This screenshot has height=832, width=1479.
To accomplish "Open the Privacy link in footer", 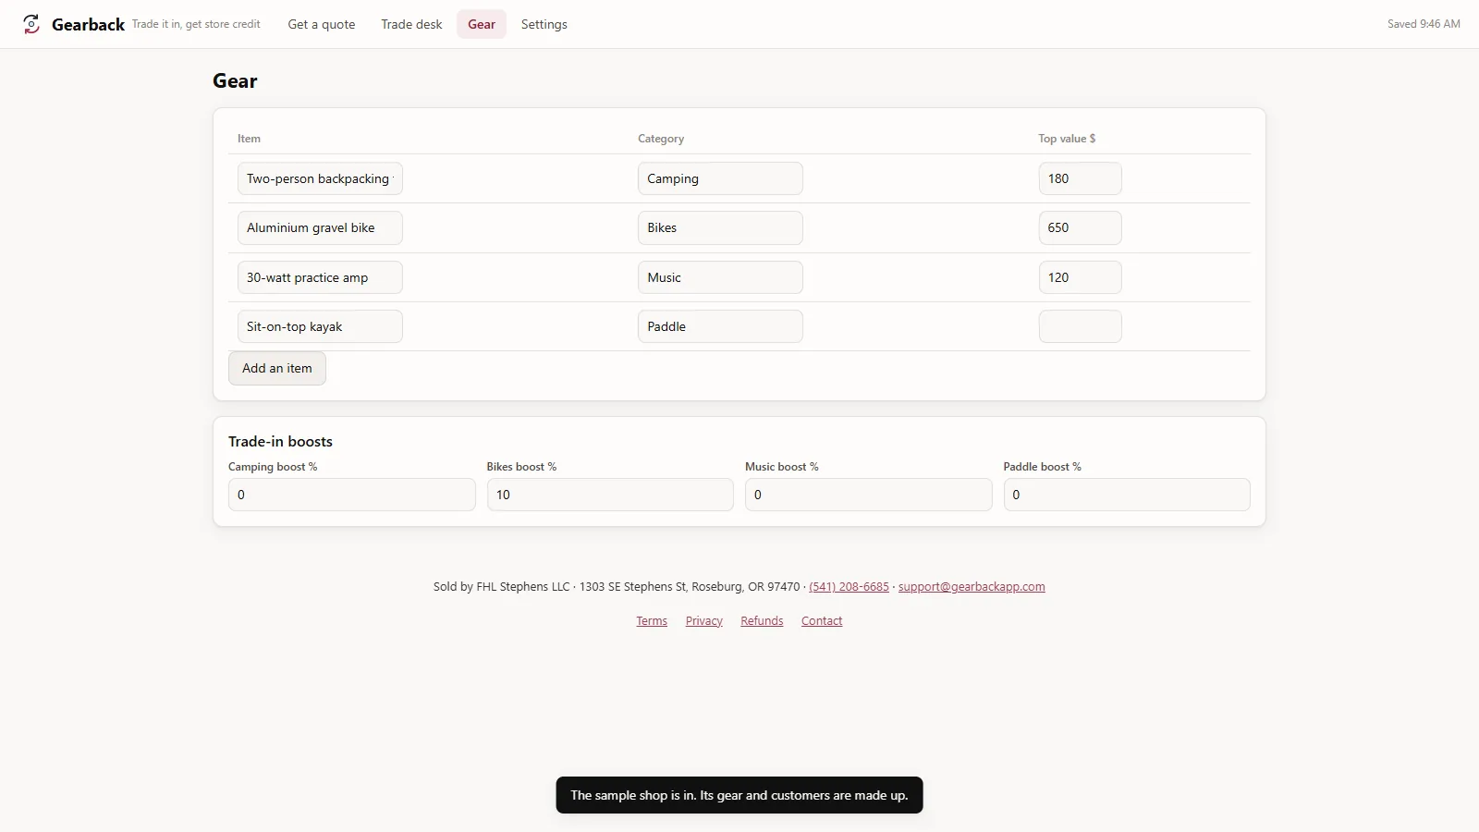I will [x=704, y=621].
